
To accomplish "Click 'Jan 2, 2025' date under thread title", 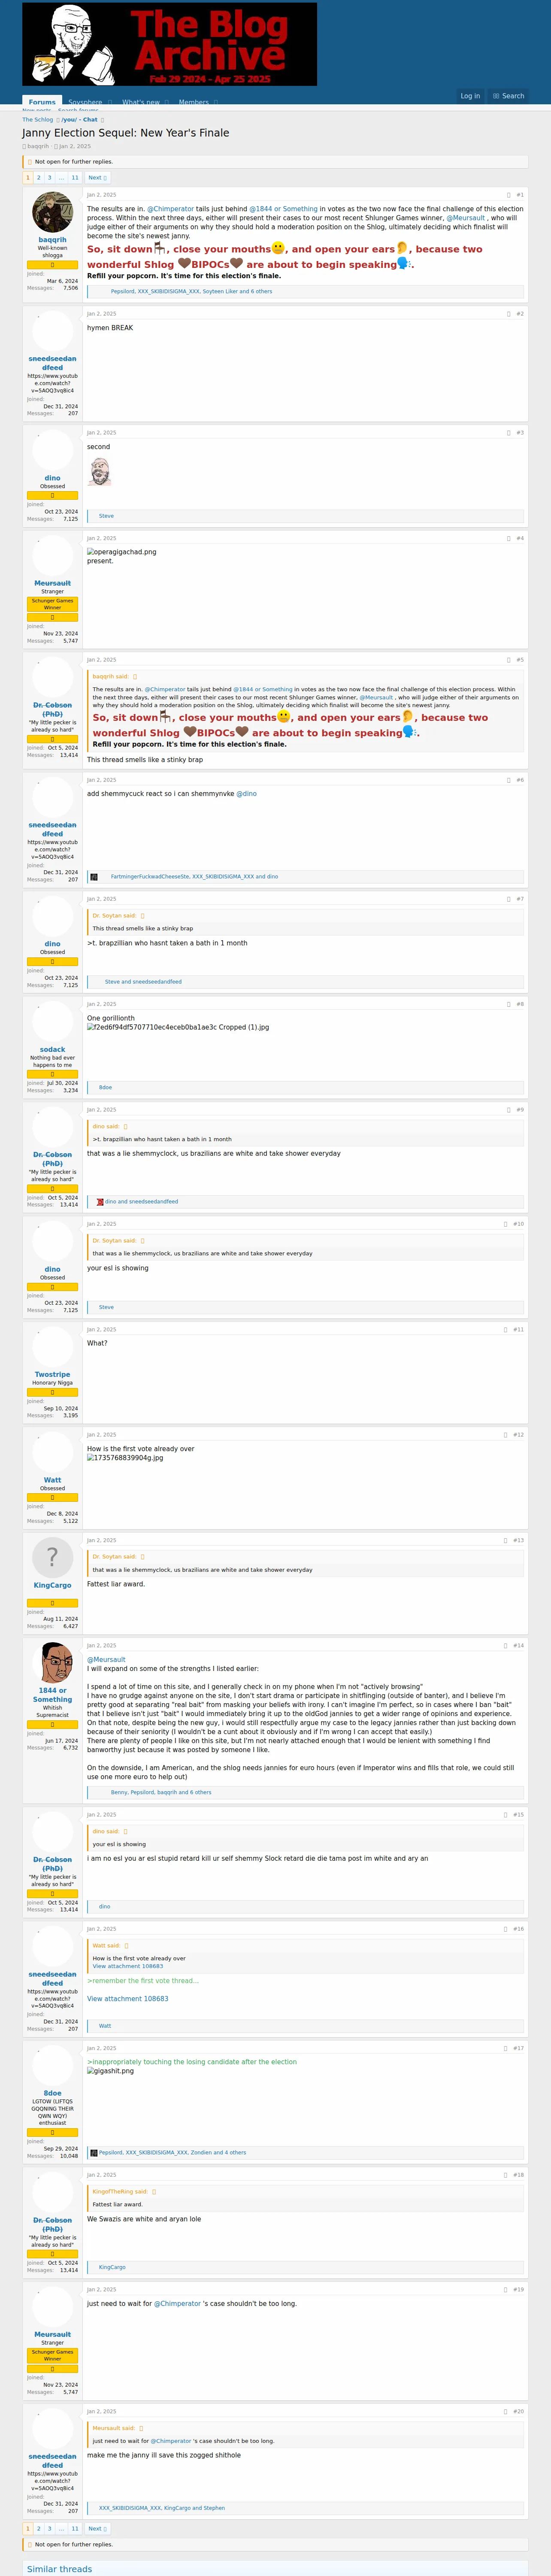I will (x=75, y=146).
